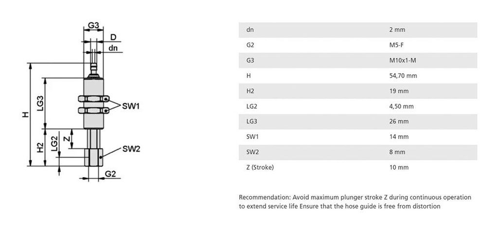The width and height of the screenshot is (498, 229).
Task: Select the dn row name in the table
Action: 250,30
